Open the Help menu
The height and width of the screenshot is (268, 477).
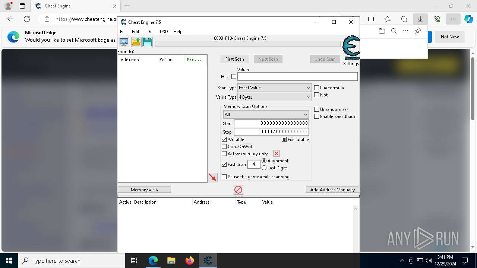[178, 32]
